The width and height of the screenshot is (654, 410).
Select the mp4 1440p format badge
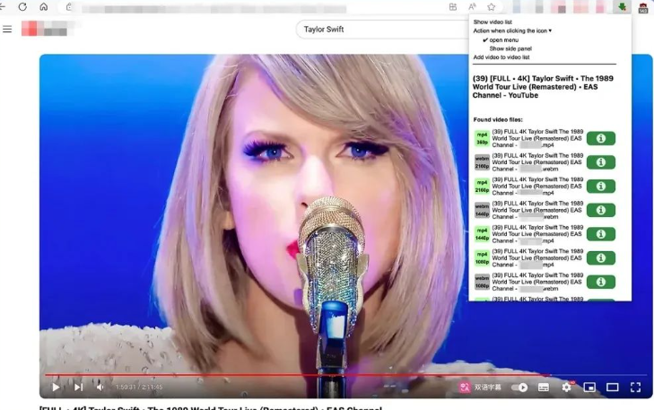point(482,234)
